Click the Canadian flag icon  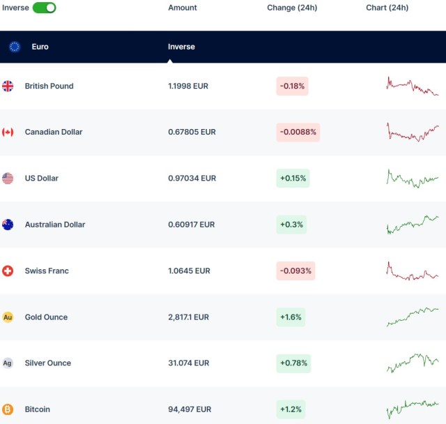click(x=8, y=132)
